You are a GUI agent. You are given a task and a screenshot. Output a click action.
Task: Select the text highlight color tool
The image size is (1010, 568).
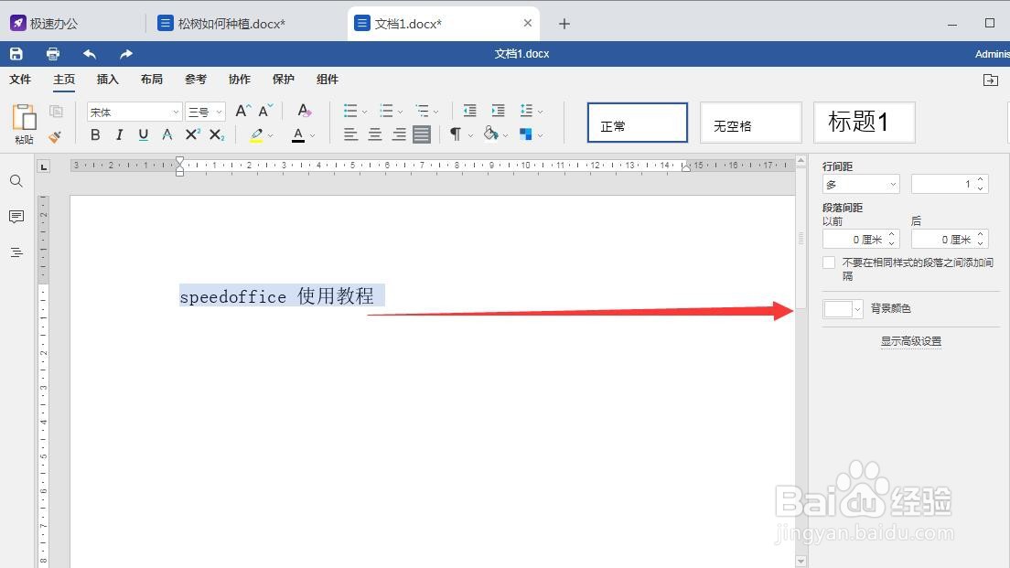pos(257,134)
